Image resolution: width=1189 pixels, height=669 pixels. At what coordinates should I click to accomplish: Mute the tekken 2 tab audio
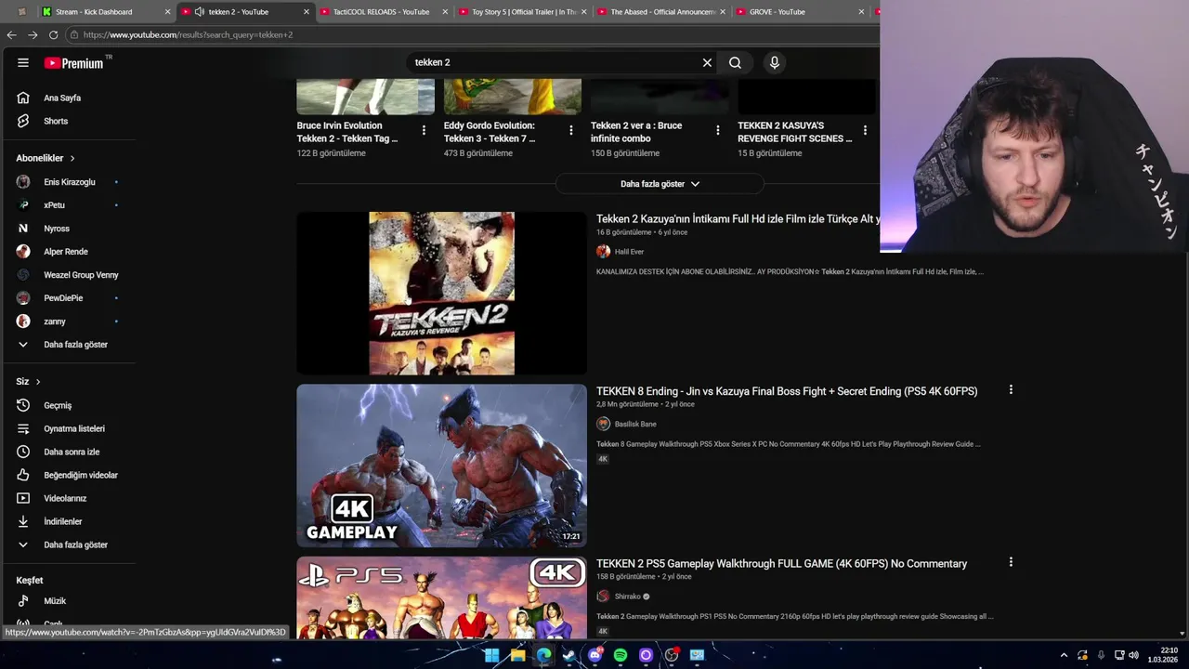click(x=200, y=12)
